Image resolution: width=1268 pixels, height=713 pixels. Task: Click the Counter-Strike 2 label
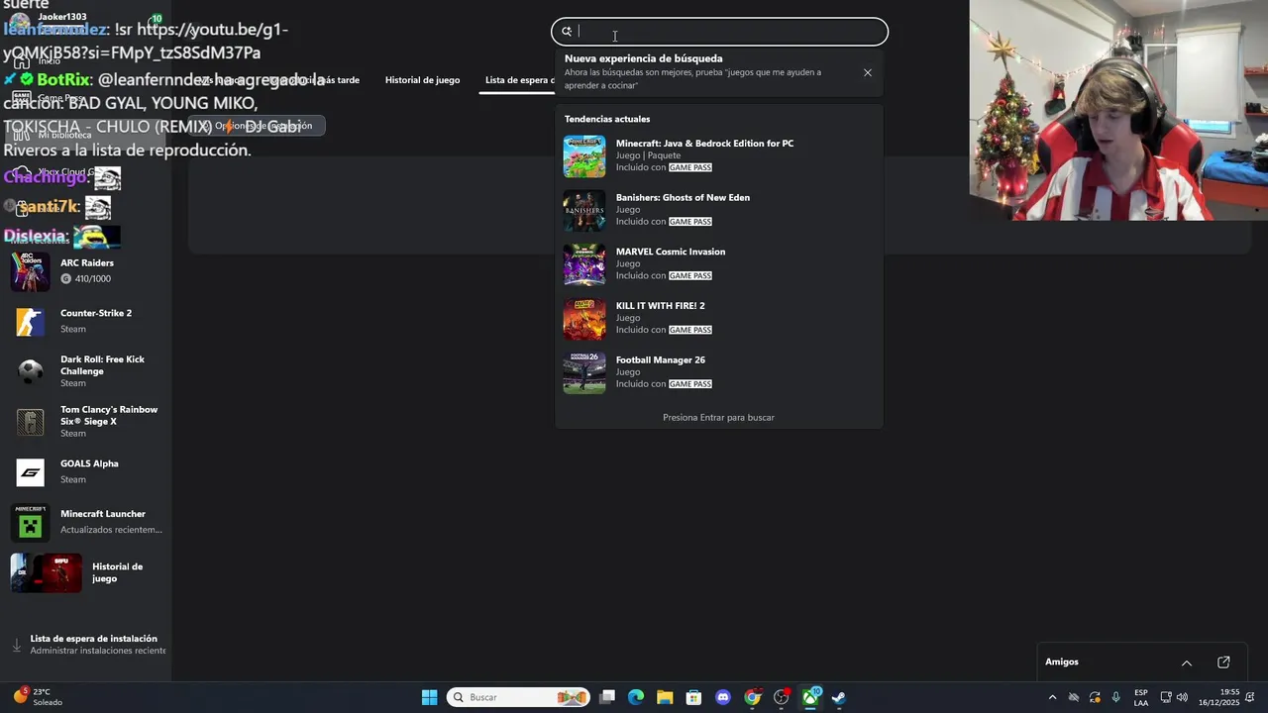tap(96, 313)
